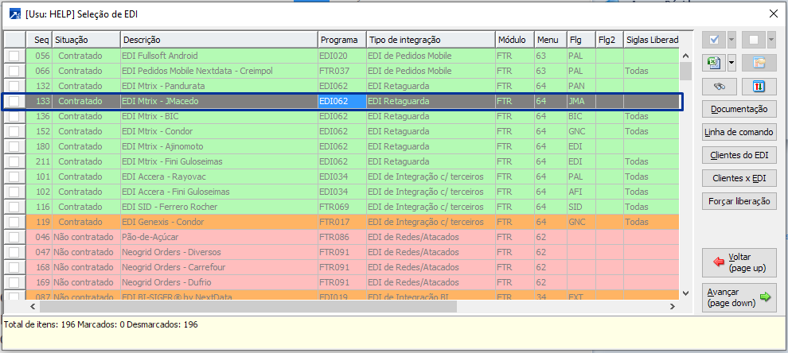The width and height of the screenshot is (788, 353).
Task: Enable checkbox on EDI Mtrix - Ajinomoto row
Action: 14,146
